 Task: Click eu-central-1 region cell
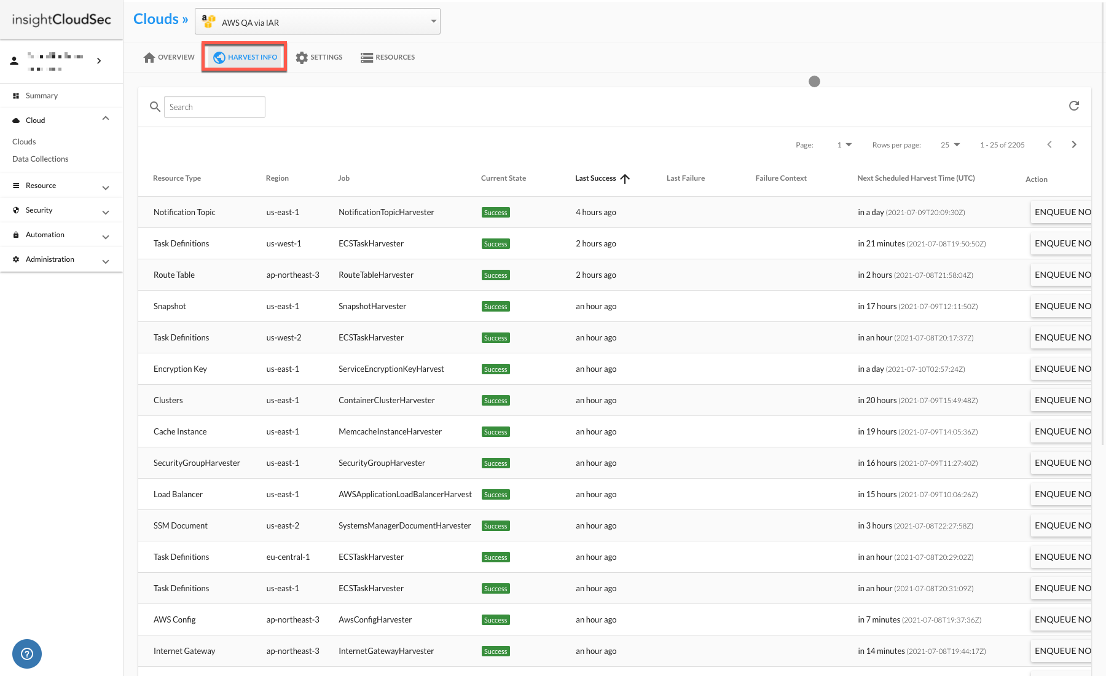[x=288, y=557]
